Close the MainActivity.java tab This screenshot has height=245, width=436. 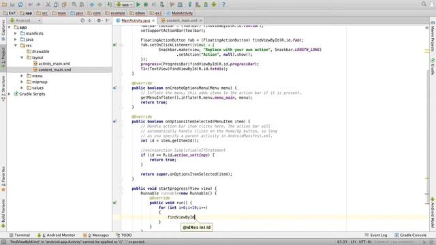[153, 20]
